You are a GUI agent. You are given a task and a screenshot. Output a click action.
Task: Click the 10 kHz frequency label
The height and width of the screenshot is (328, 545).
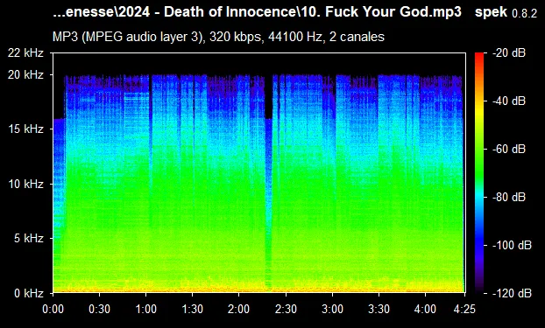tap(25, 184)
